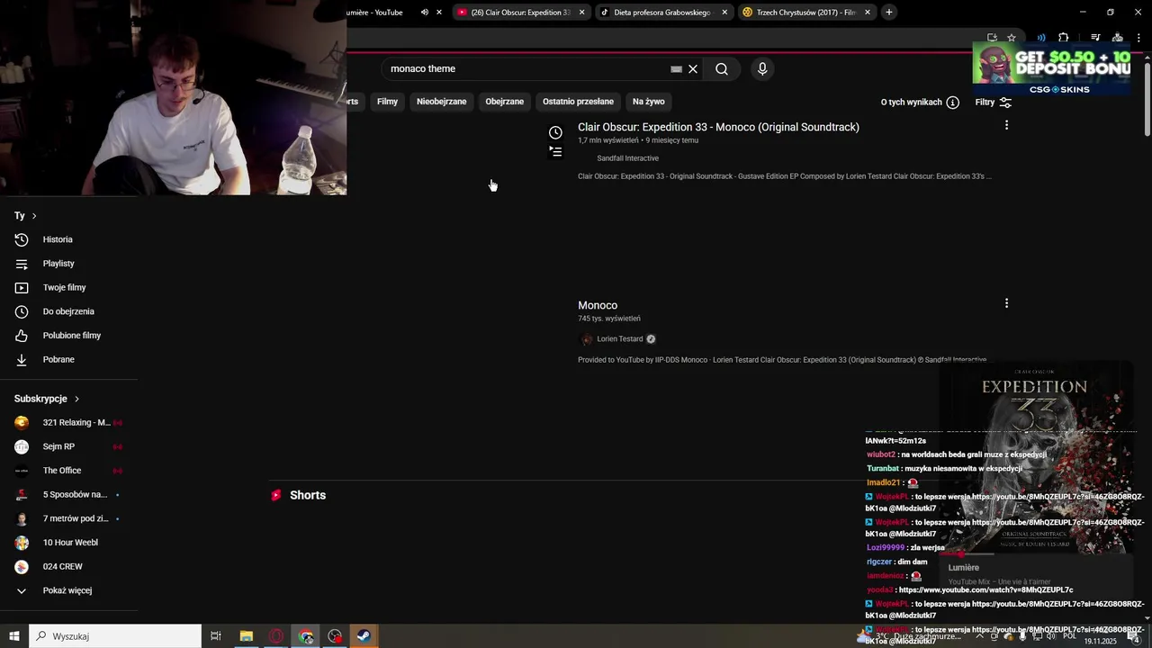Close the 'Dieta profesora Grabowskiego' tab
This screenshot has height=648, width=1152.
pyautogui.click(x=724, y=13)
